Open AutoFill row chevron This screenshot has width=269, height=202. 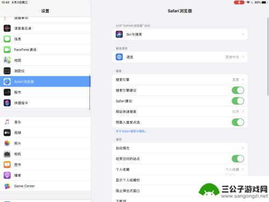click(x=243, y=148)
